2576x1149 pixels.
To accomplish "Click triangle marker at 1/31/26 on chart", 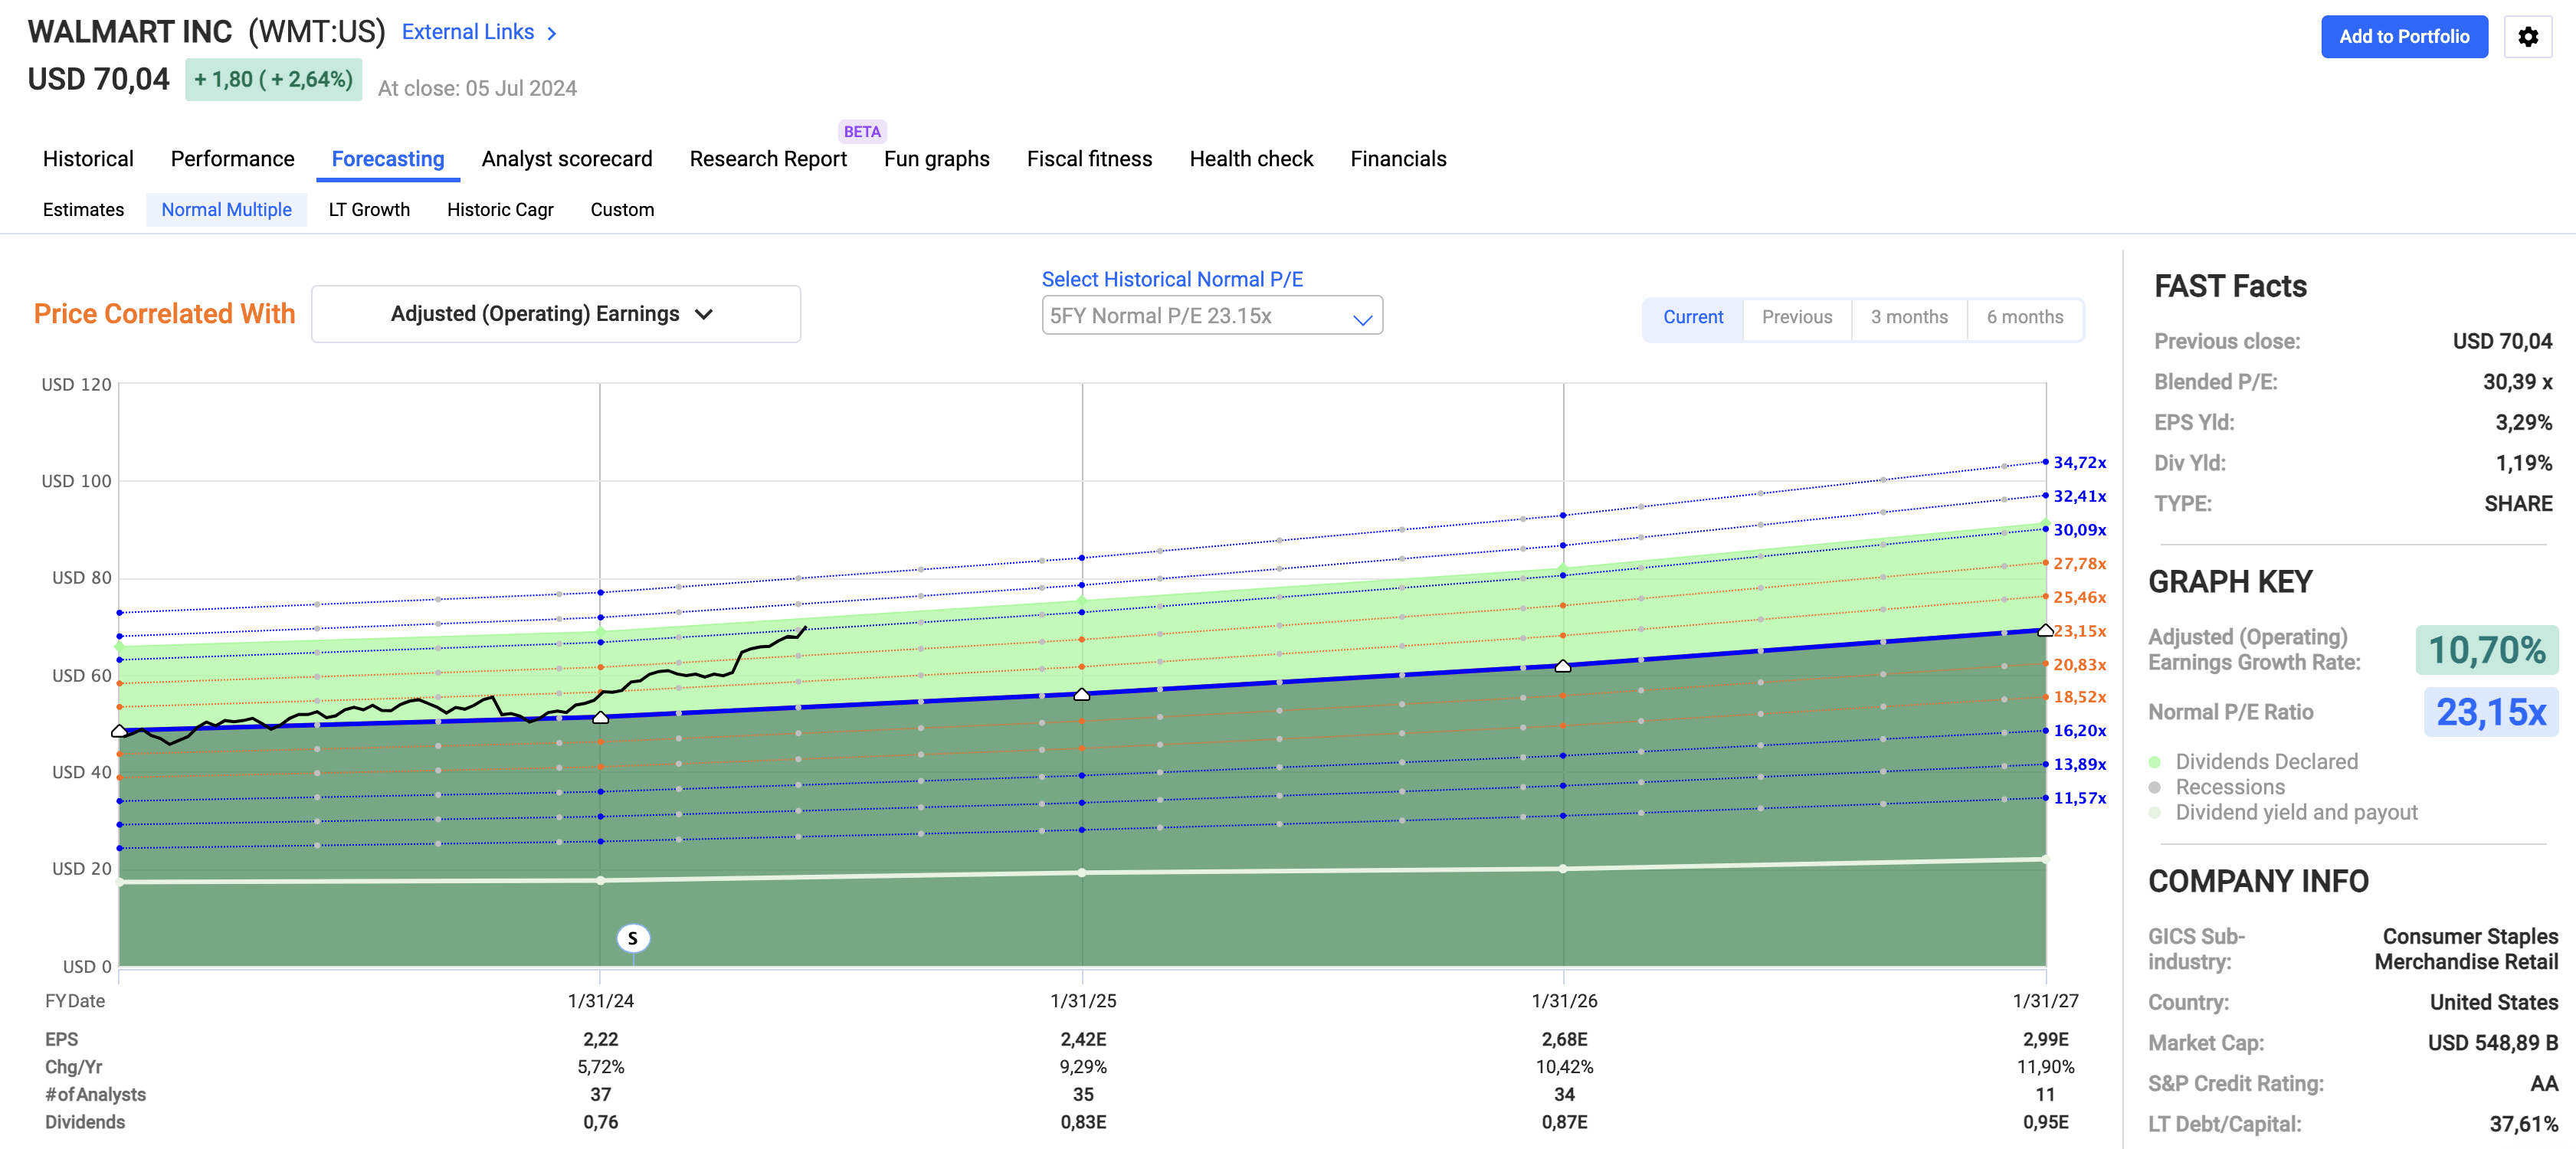I will [1562, 666].
